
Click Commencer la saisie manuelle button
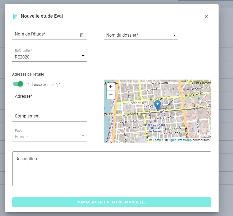click(112, 202)
